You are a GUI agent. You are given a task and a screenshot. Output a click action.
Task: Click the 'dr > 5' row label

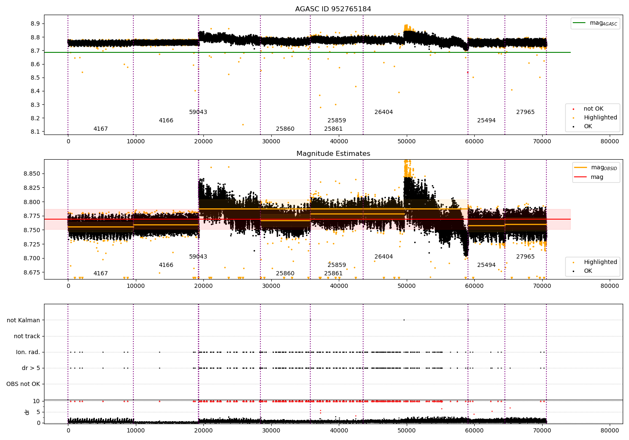pos(31,368)
